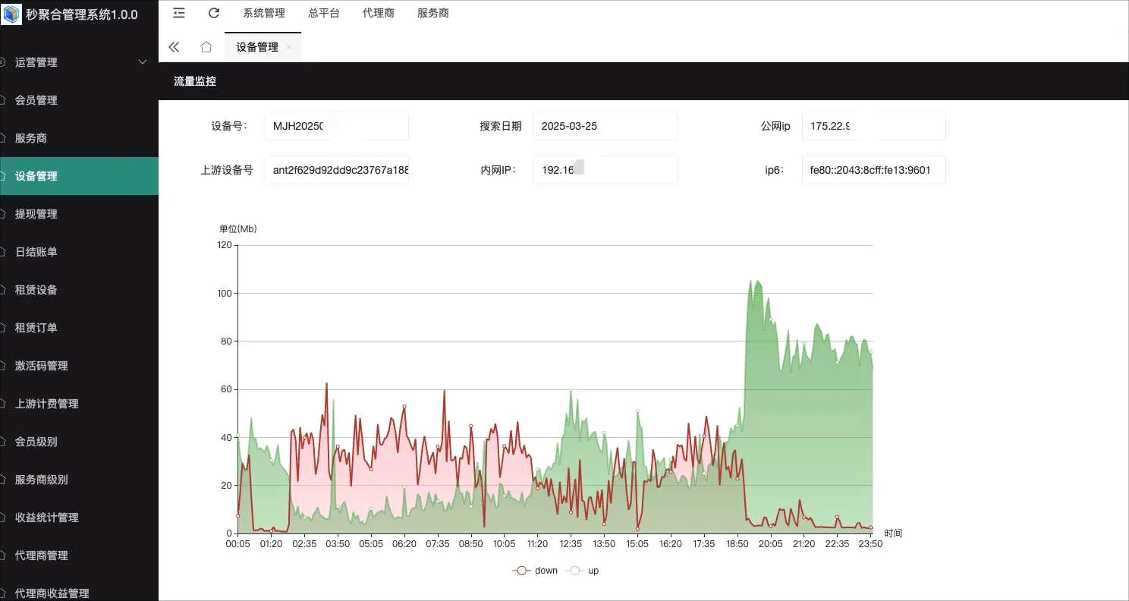The height and width of the screenshot is (601, 1129).
Task: Toggle the down series in the chart legend
Action: (x=535, y=570)
